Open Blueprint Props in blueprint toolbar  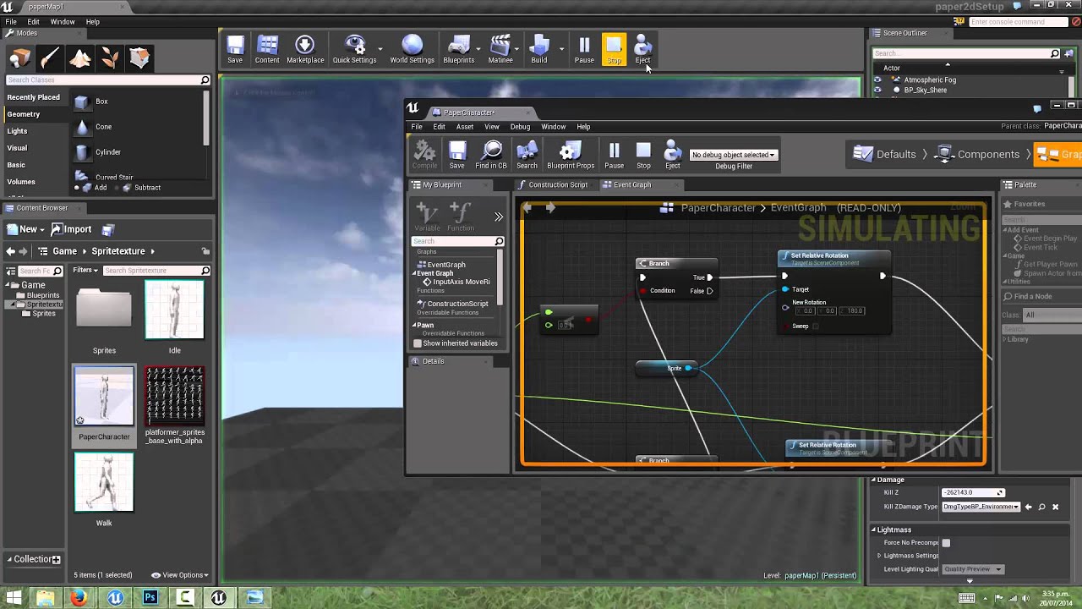[571, 155]
